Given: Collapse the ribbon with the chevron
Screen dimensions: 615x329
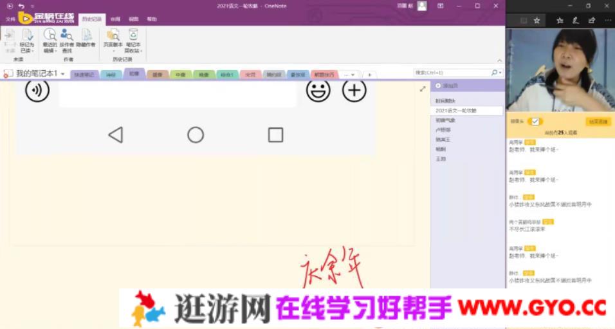Looking at the screenshot, I should (x=499, y=61).
